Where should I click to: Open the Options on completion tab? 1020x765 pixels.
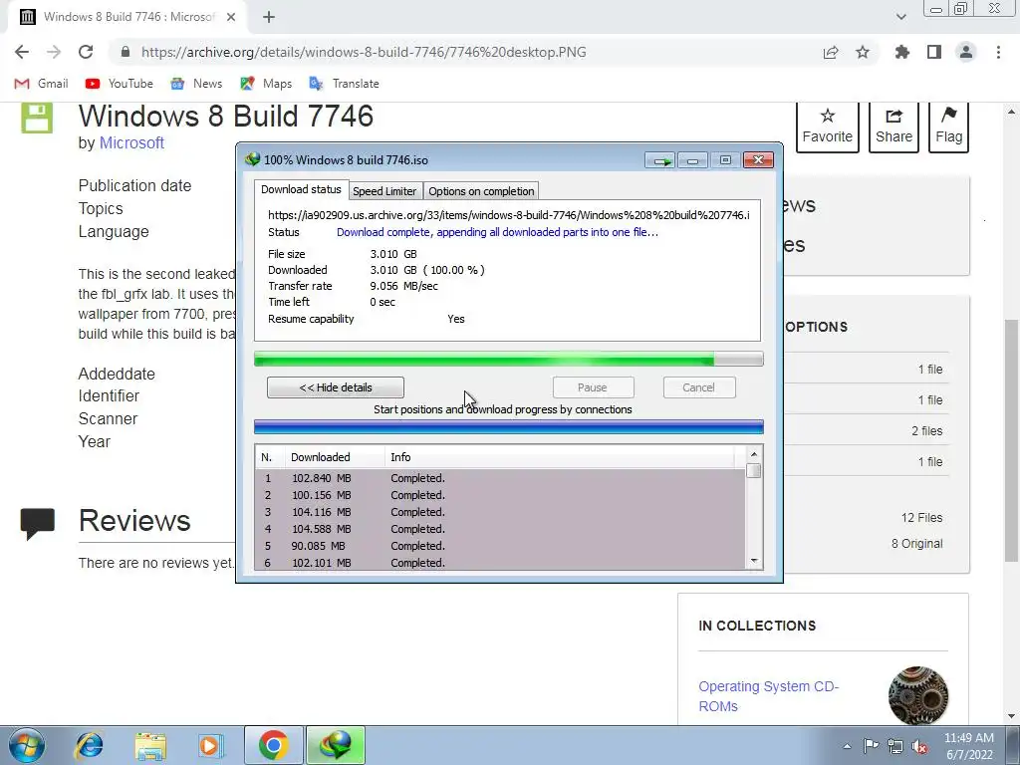click(481, 191)
